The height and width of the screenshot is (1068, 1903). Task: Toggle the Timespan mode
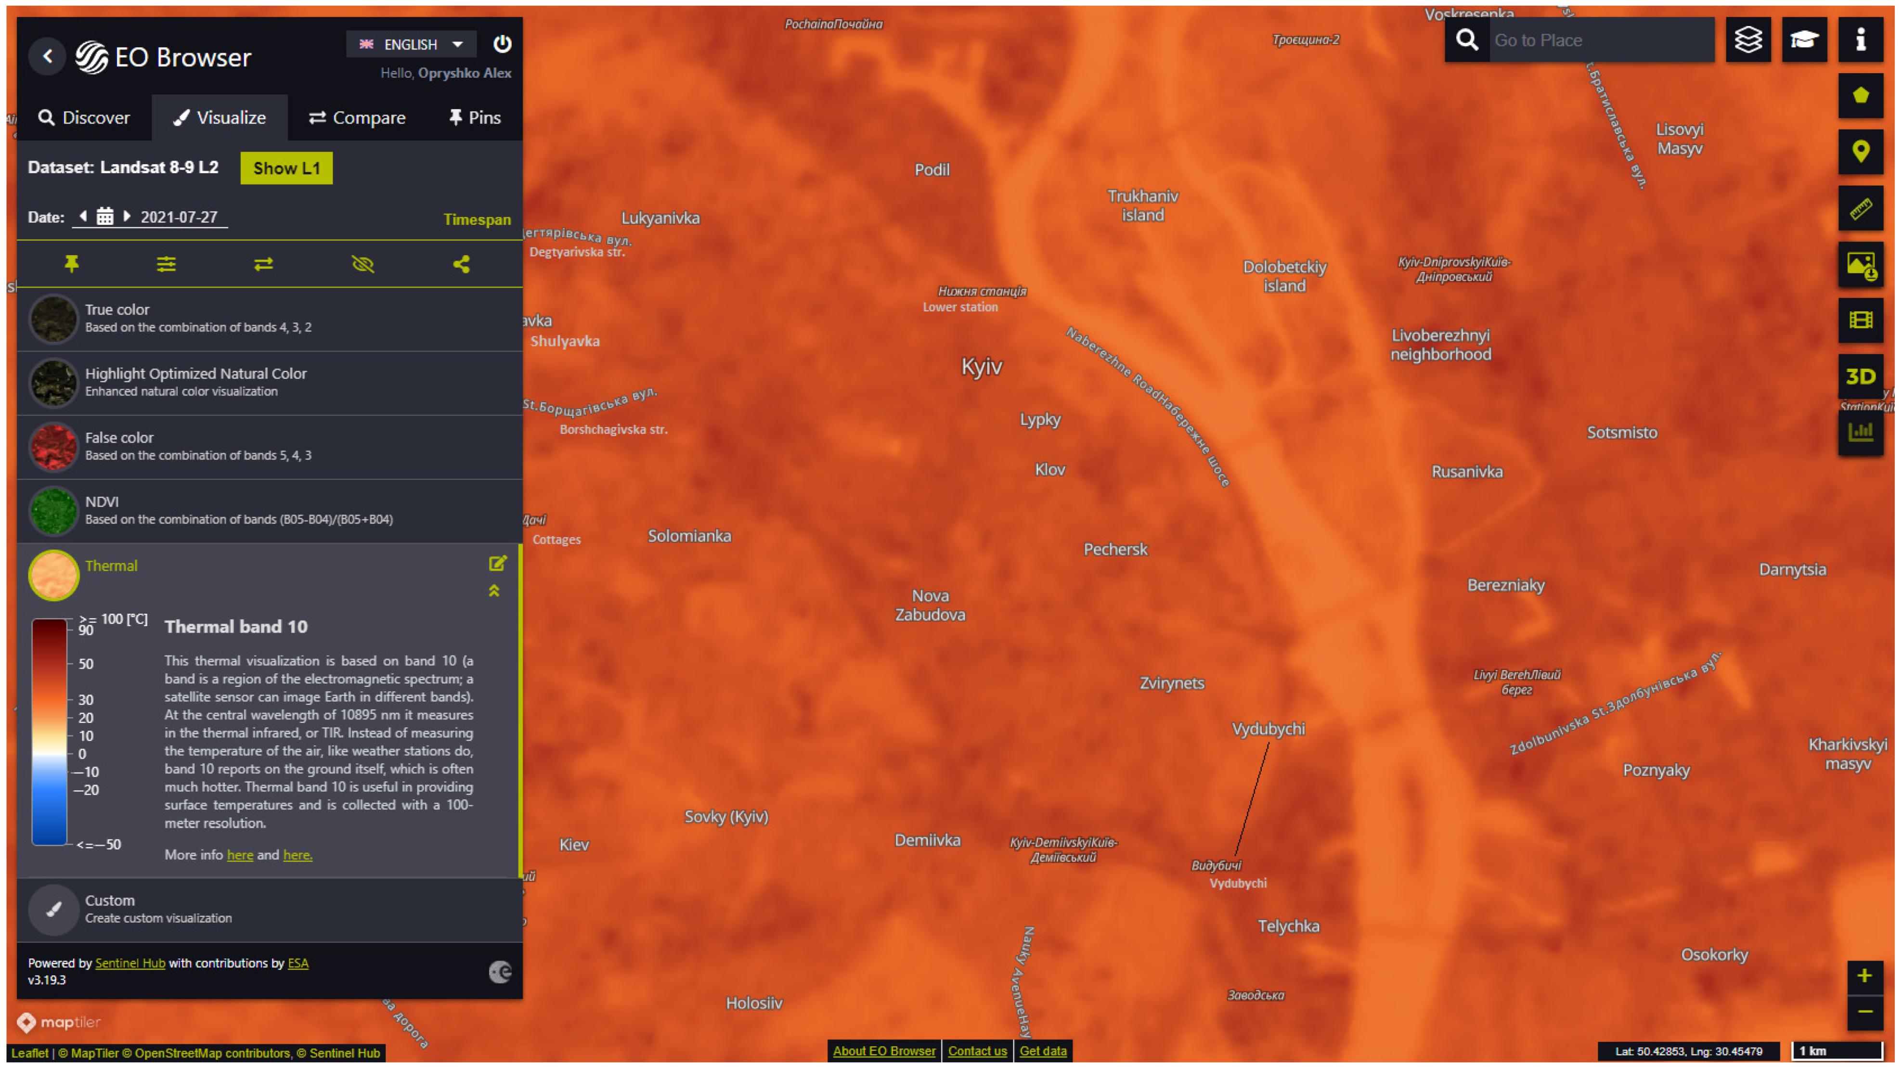[x=477, y=219]
